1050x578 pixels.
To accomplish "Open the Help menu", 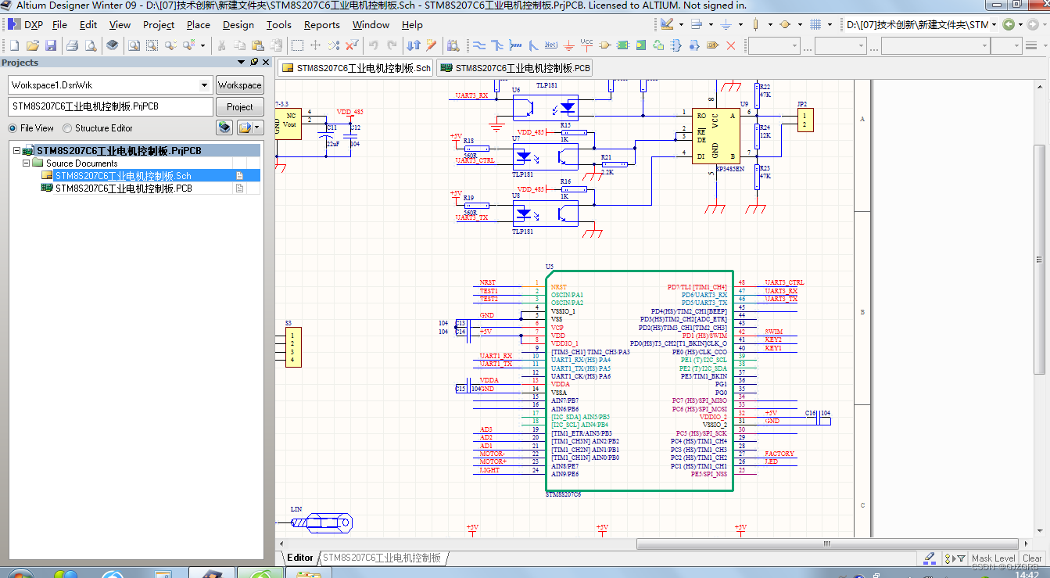I will (x=412, y=24).
